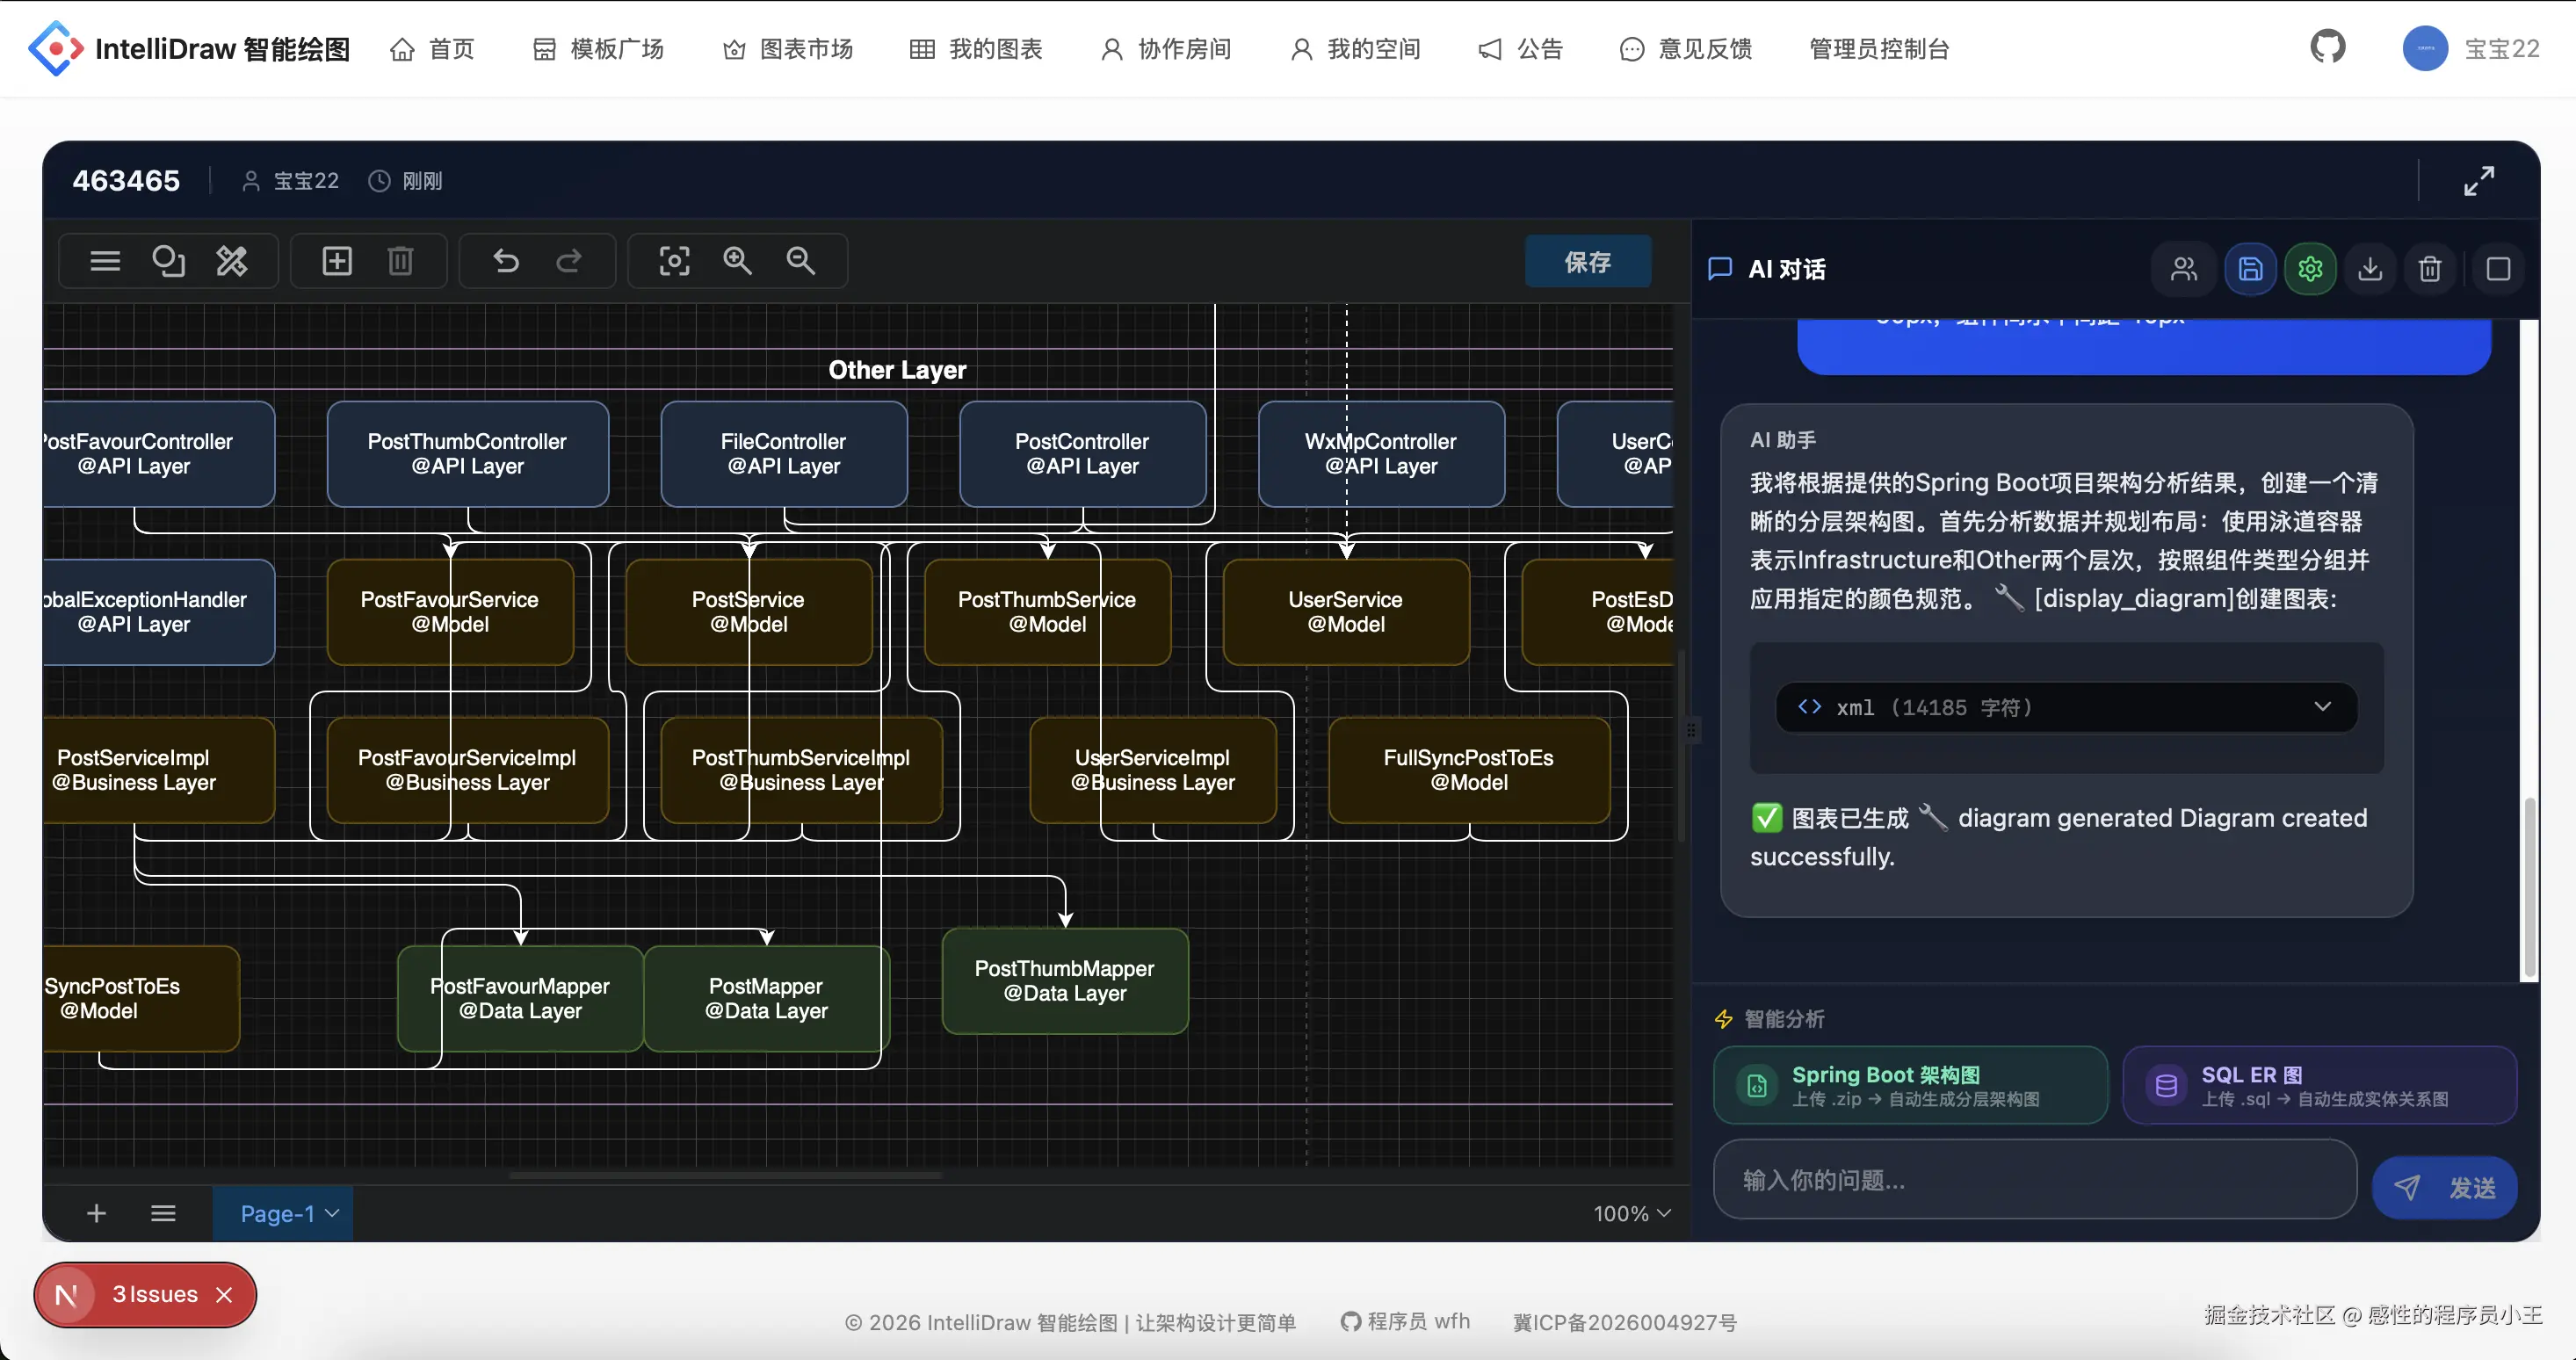Expand the xml code block chevron
Image resolution: width=2576 pixels, height=1360 pixels.
[2322, 706]
